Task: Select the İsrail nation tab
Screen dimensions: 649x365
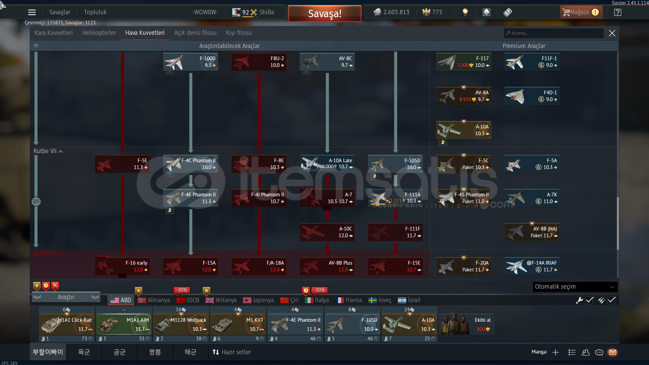Action: (x=409, y=300)
